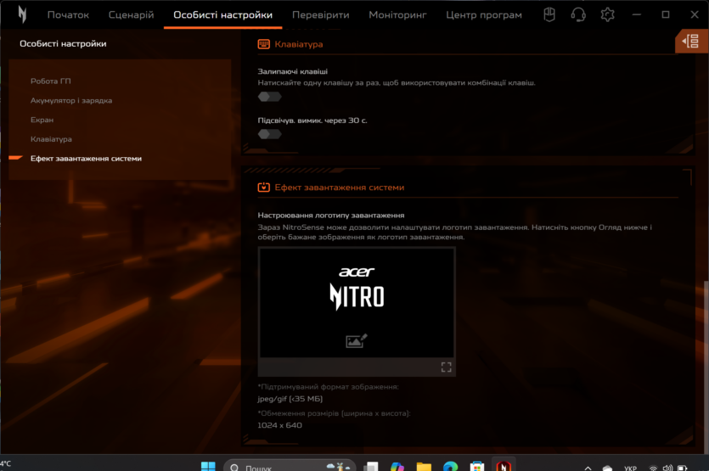Open the headset support icon
Image resolution: width=709 pixels, height=471 pixels.
578,14
